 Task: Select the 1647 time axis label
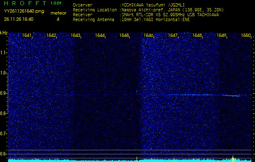coord(173,36)
